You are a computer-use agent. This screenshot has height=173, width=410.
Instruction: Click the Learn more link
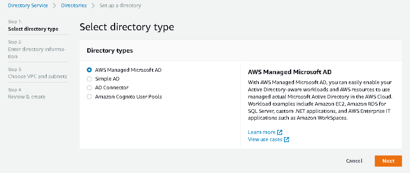[262, 132]
